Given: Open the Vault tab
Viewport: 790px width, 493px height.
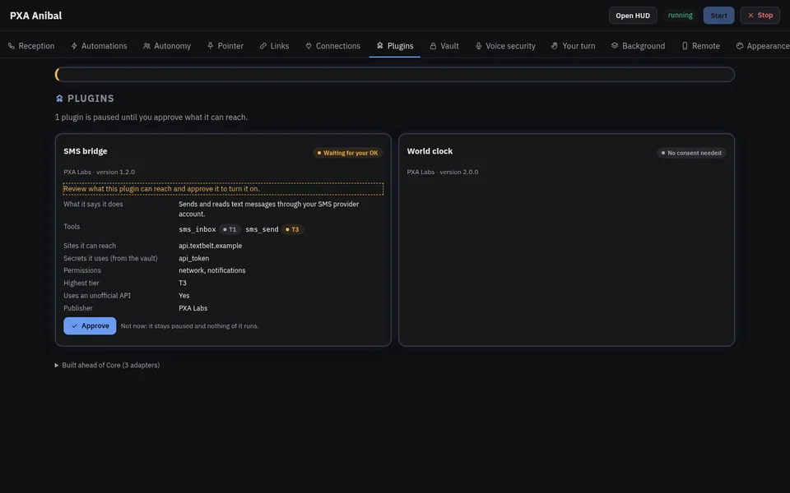Looking at the screenshot, I should tap(444, 46).
